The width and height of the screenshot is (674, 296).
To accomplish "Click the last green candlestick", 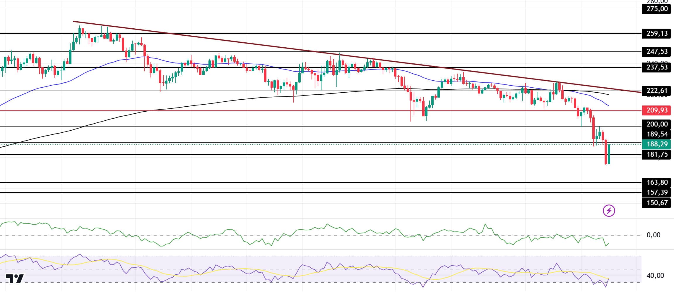I will pyautogui.click(x=609, y=154).
